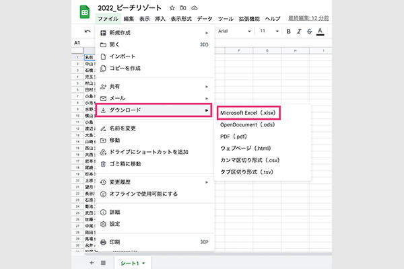Apply bold formatting with B icon

[289, 31]
